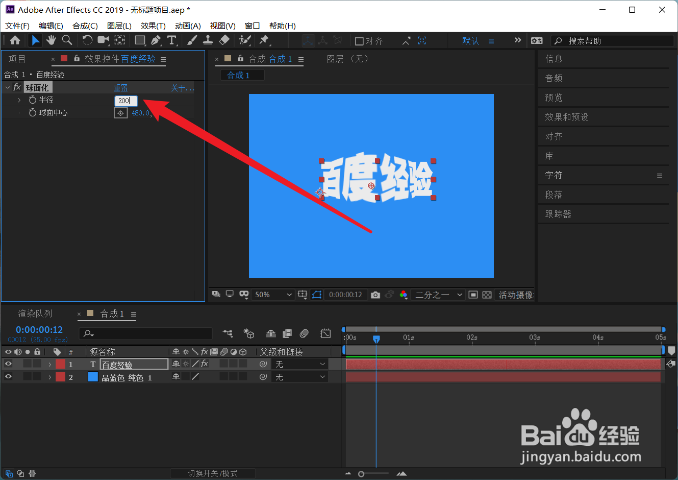678x480 pixels.
Task: Select the Rotation tool
Action: point(87,40)
